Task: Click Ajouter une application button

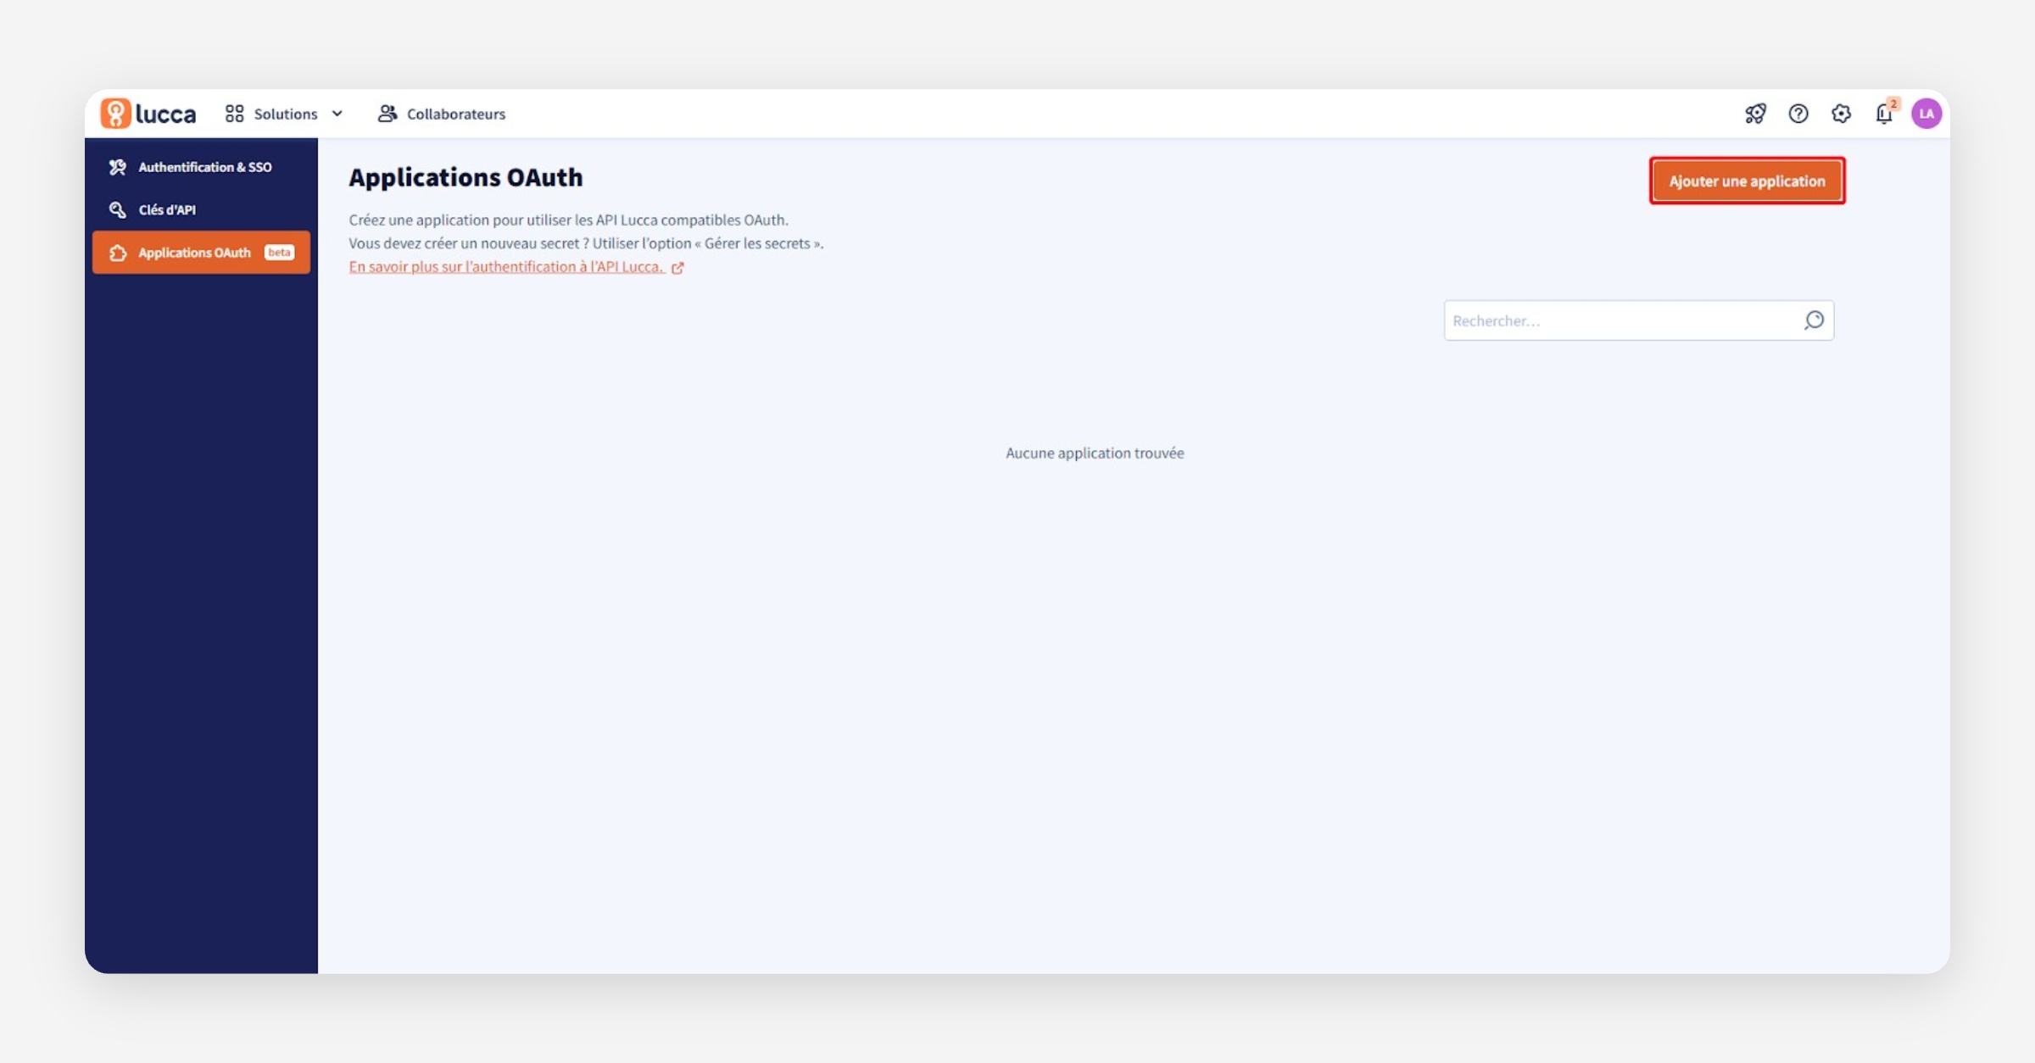Action: click(1747, 181)
